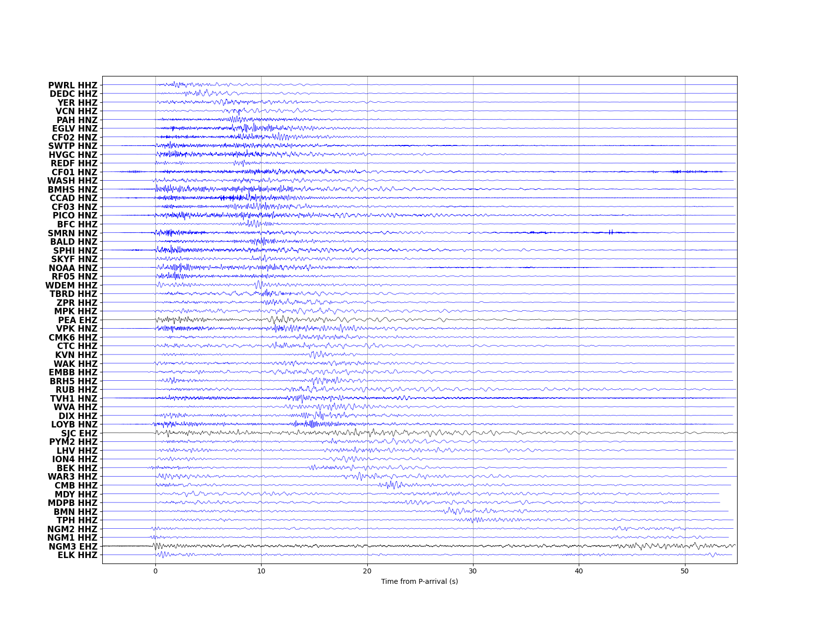Click the x-axis tick label 10
The image size is (819, 633).
tap(261, 571)
